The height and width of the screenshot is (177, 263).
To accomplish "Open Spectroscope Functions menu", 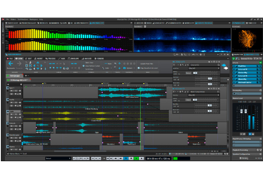I will pyautogui.click(x=9, y=26).
